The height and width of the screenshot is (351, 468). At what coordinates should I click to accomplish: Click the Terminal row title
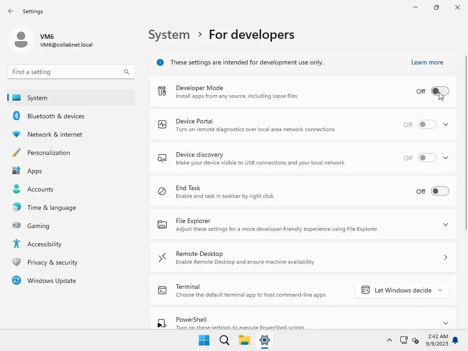(x=188, y=287)
